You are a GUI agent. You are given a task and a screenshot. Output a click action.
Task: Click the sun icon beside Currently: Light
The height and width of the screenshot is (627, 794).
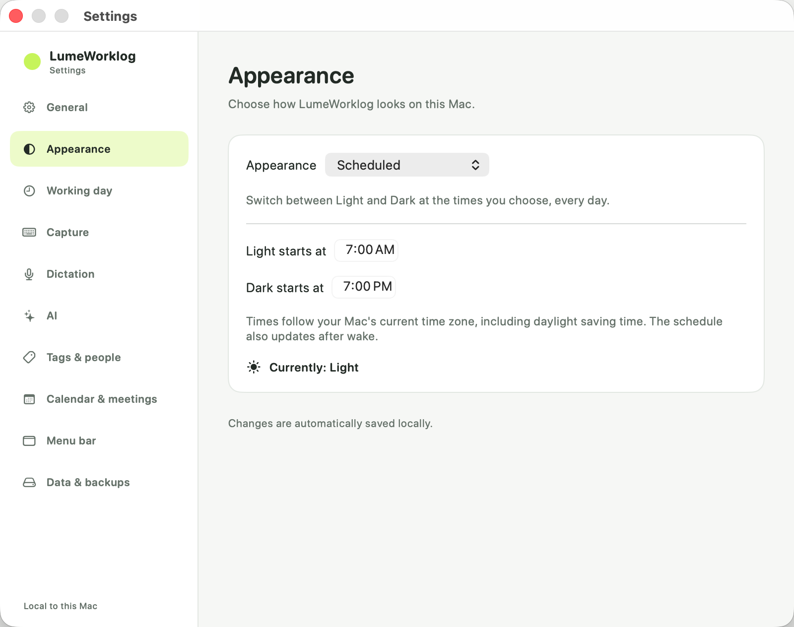254,367
